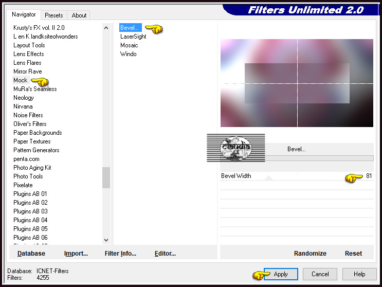Image resolution: width=382 pixels, height=287 pixels.
Task: Select Plugins AB 04 group
Action: (x=30, y=220)
